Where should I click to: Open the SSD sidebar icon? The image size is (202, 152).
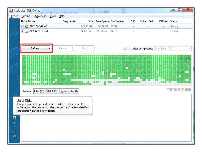point(15,137)
